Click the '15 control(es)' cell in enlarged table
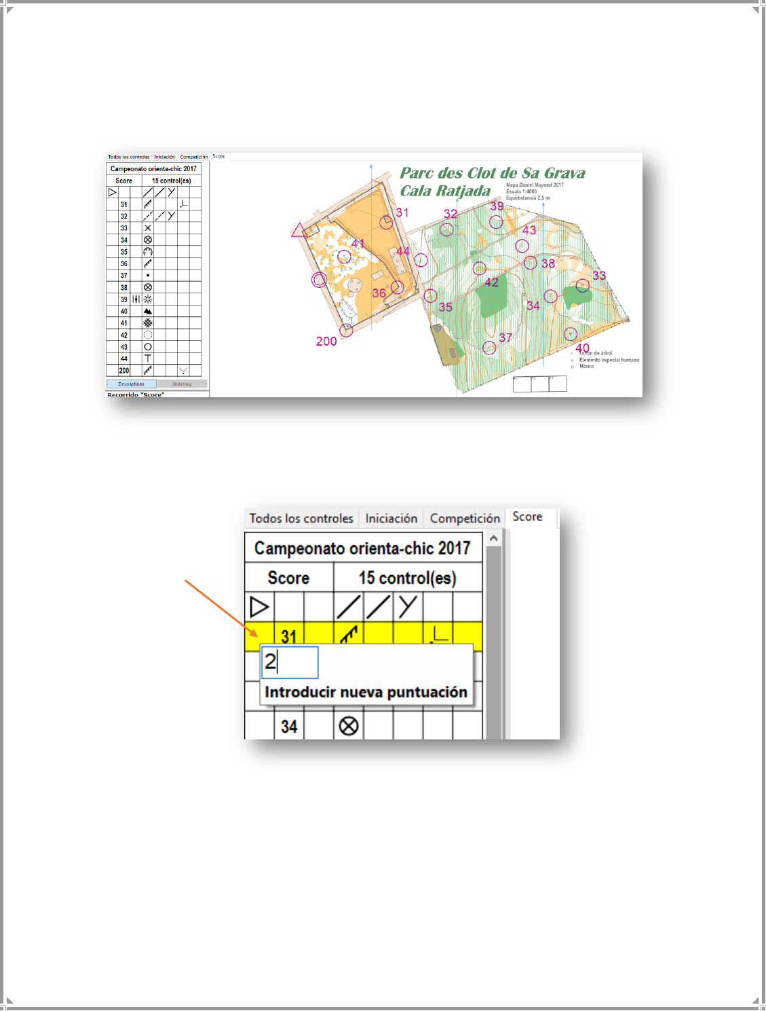766x1011 pixels. point(407,578)
